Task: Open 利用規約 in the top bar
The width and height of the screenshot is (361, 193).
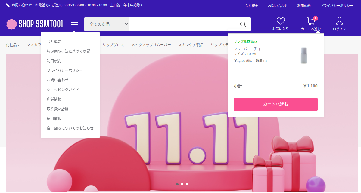Action: pyautogui.click(x=304, y=5)
